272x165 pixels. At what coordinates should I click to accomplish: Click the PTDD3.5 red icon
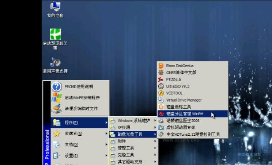point(161,80)
